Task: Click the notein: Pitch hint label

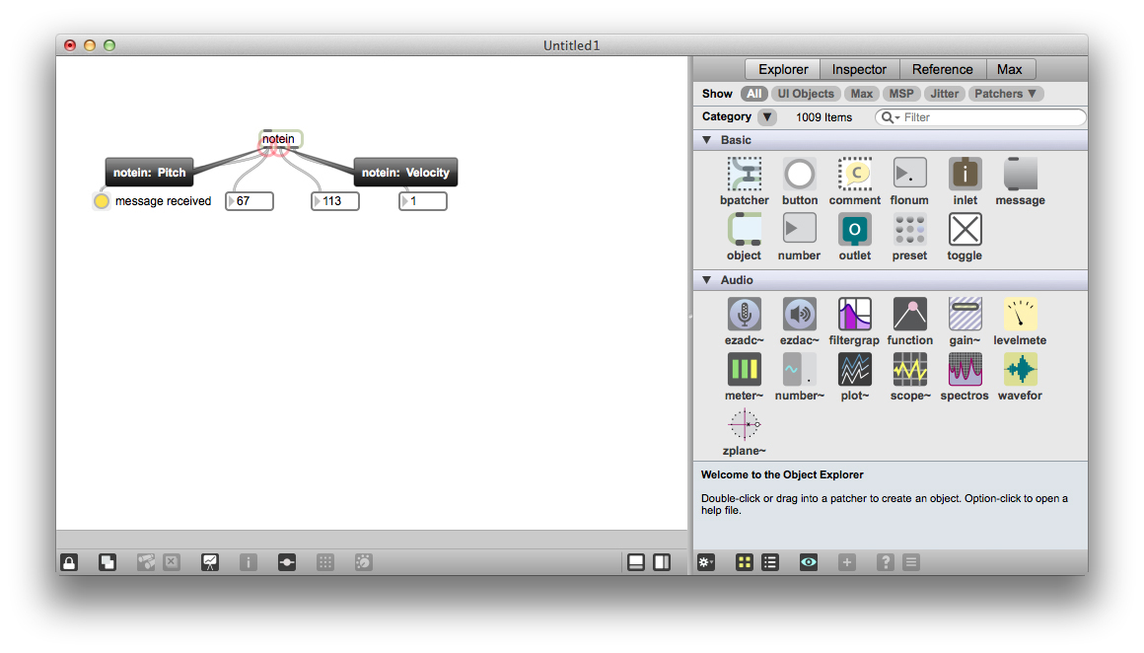Action: point(150,173)
